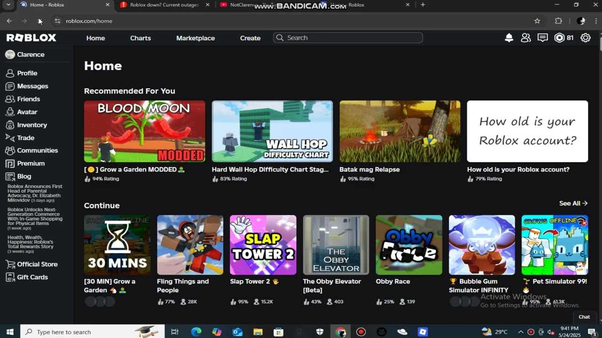The height and width of the screenshot is (338, 602).
Task: Open the Create nav item
Action: coord(250,38)
